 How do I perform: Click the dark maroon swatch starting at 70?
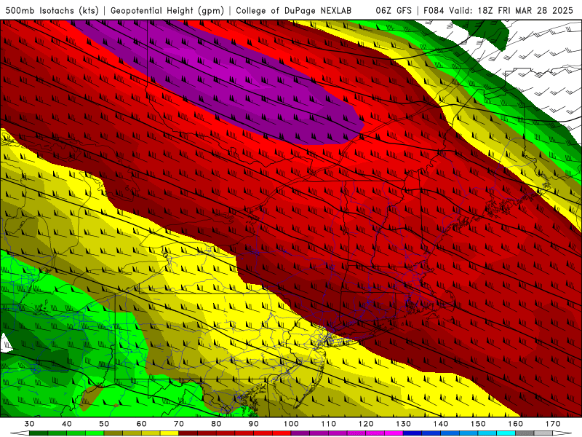pyautogui.click(x=188, y=433)
